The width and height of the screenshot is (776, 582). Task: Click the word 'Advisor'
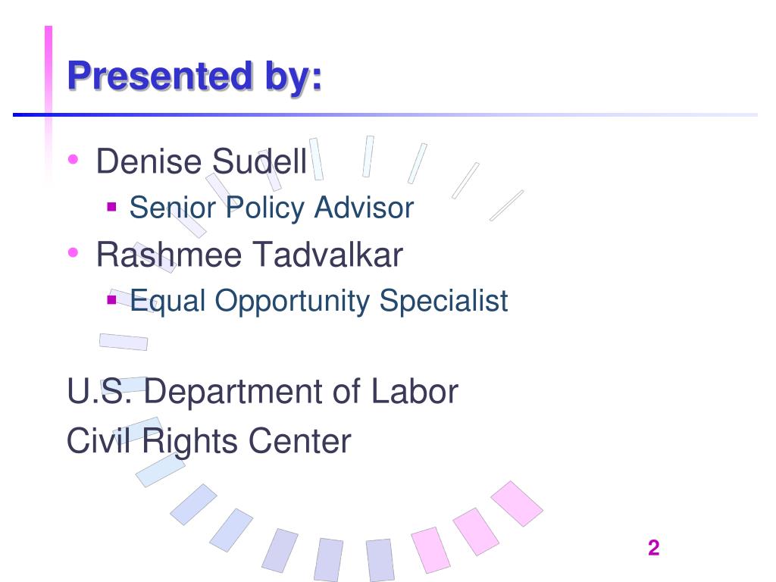pyautogui.click(x=364, y=208)
